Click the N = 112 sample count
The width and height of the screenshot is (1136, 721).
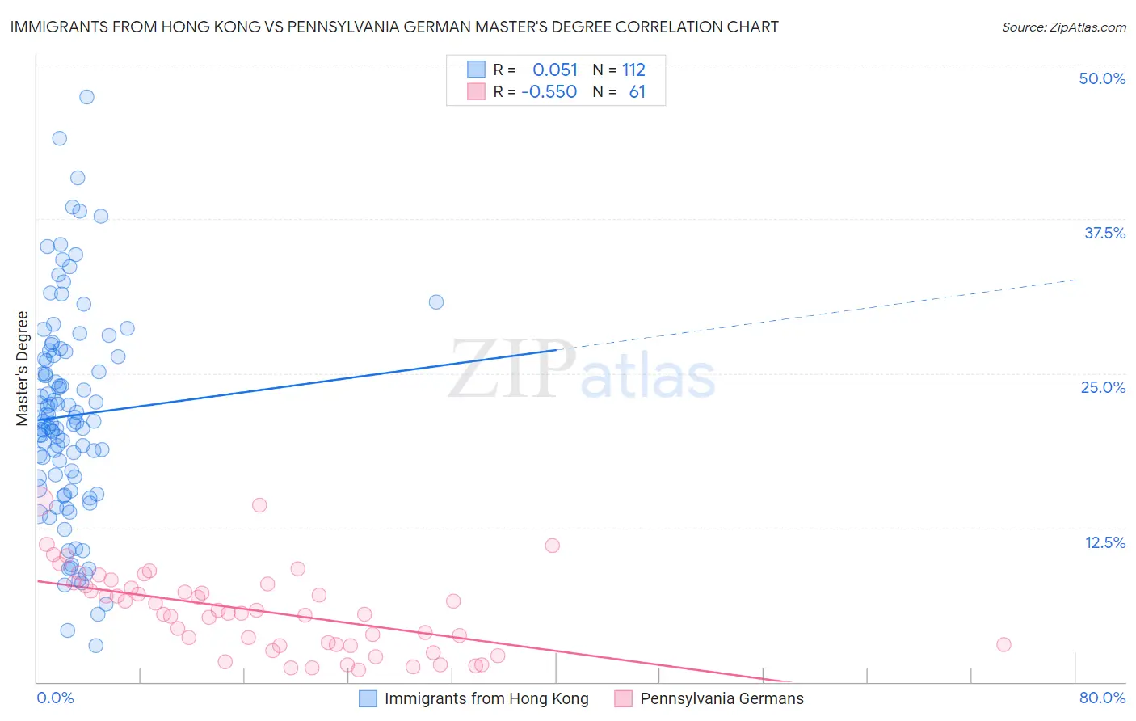(x=619, y=70)
